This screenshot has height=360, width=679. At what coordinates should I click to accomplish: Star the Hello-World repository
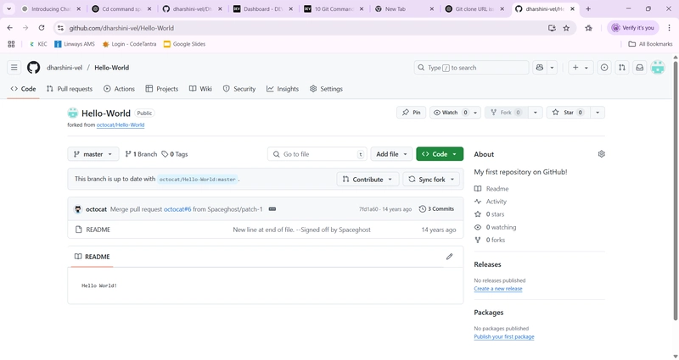click(x=568, y=113)
